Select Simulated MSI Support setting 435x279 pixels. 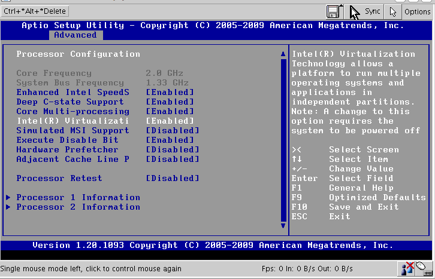click(72, 130)
